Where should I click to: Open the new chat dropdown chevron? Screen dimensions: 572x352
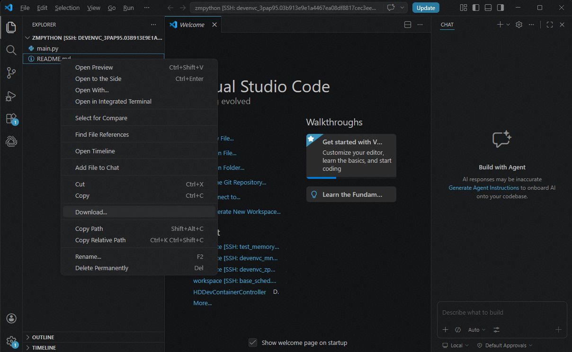(508, 25)
